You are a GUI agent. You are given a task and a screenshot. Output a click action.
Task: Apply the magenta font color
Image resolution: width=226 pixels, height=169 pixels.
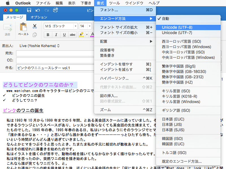pos(92,35)
